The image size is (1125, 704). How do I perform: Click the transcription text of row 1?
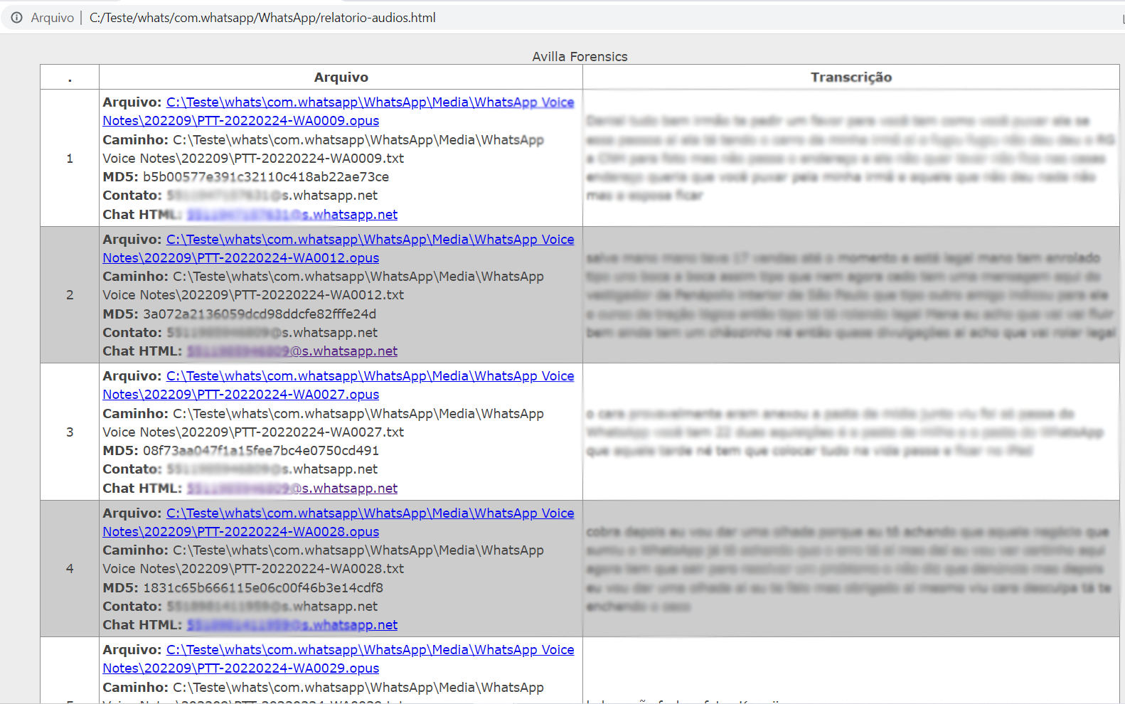(x=851, y=158)
